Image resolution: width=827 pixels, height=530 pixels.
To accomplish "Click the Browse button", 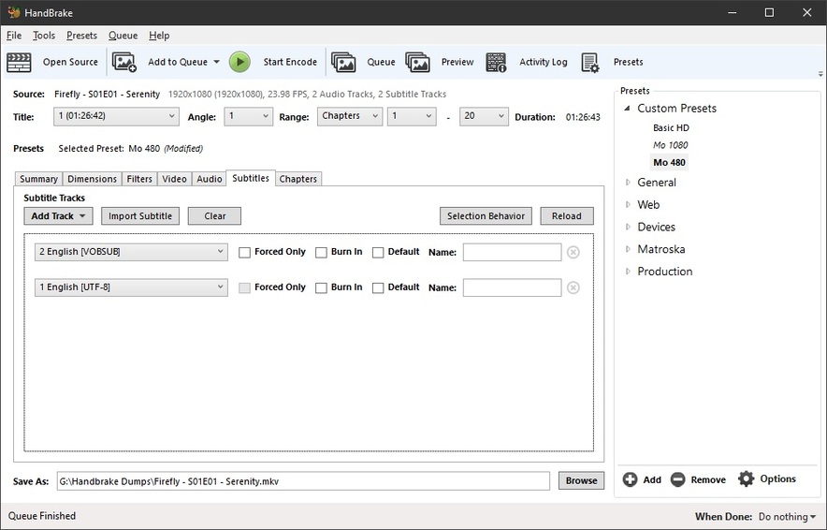I will (581, 480).
